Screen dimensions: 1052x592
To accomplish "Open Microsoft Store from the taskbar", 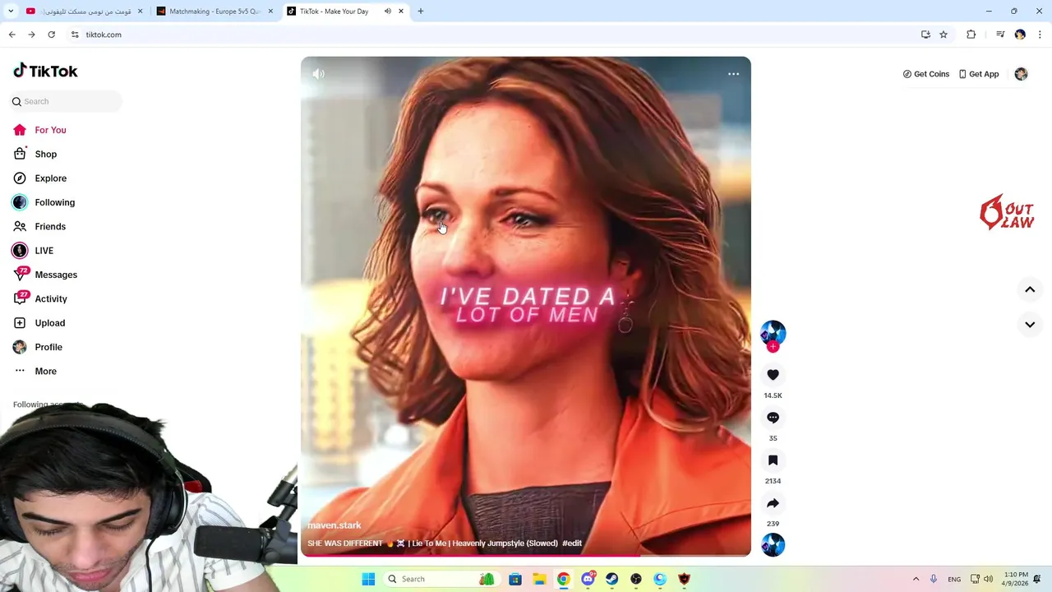I will [x=515, y=579].
